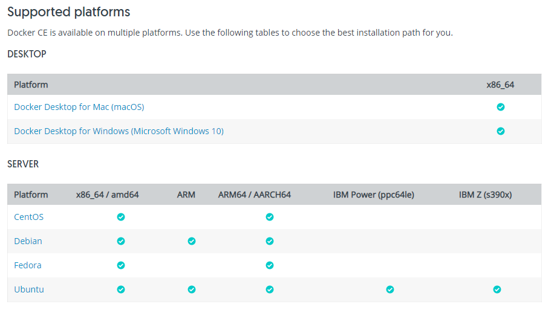Click Debian ARM64 / AARCH64 checkmark

270,241
